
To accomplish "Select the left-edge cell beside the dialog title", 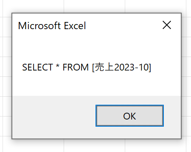I will (7, 27).
